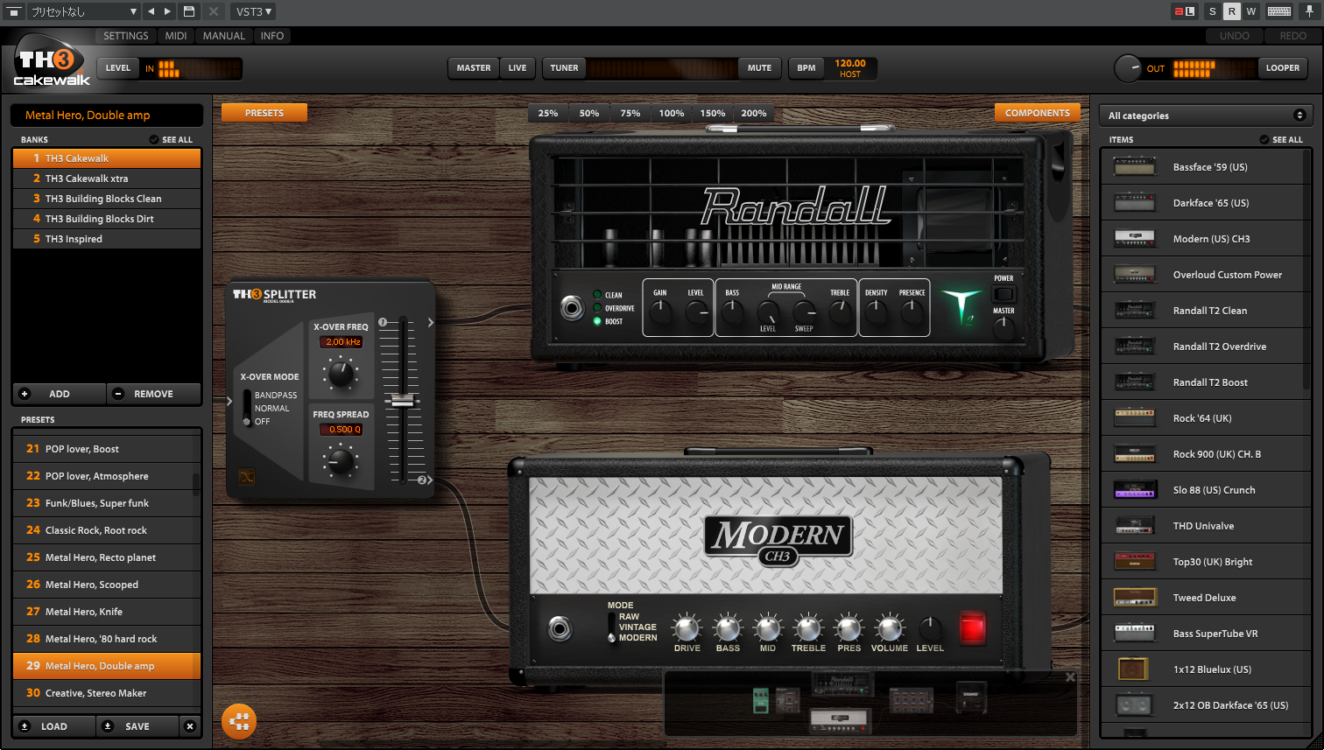Image resolution: width=1324 pixels, height=750 pixels.
Task: Click the ADD bank plus icon
Action: tap(25, 394)
